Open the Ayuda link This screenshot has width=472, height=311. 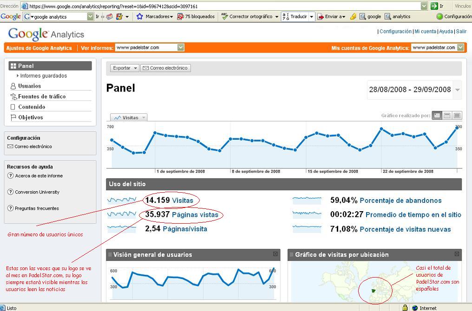tap(446, 31)
